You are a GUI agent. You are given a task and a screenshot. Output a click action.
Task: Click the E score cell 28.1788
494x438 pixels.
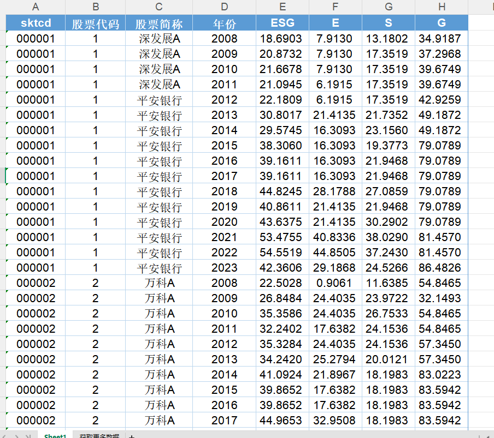tap(336, 191)
